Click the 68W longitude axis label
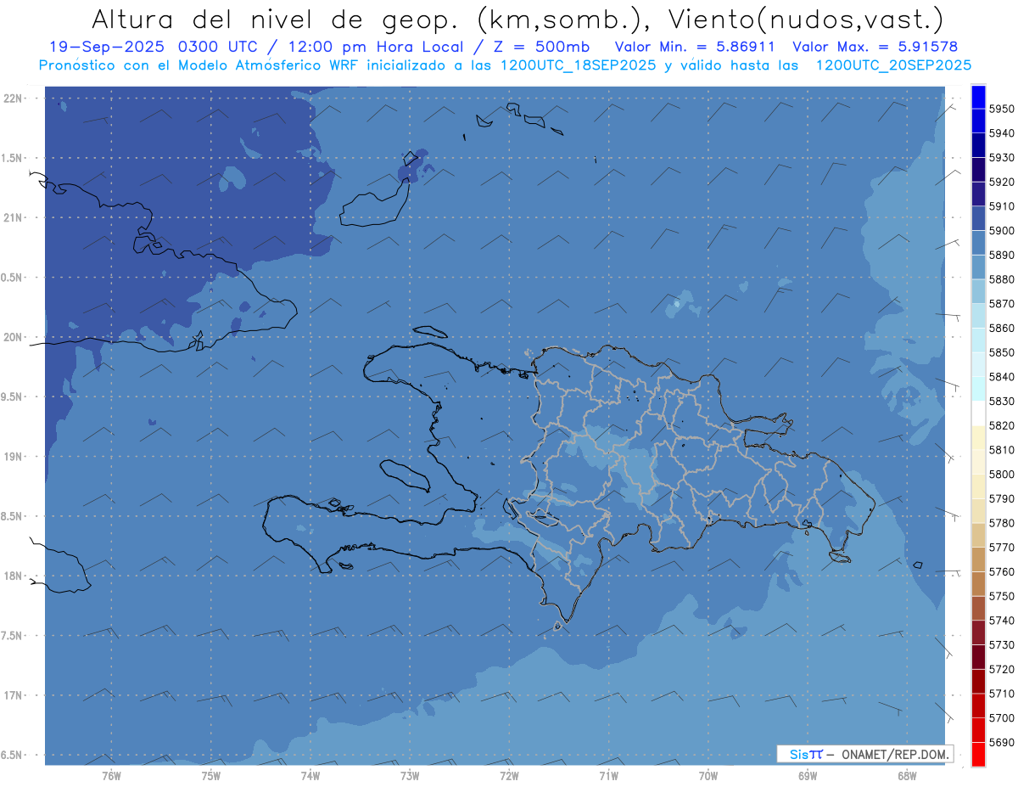The height and width of the screenshot is (787, 1018). [906, 775]
